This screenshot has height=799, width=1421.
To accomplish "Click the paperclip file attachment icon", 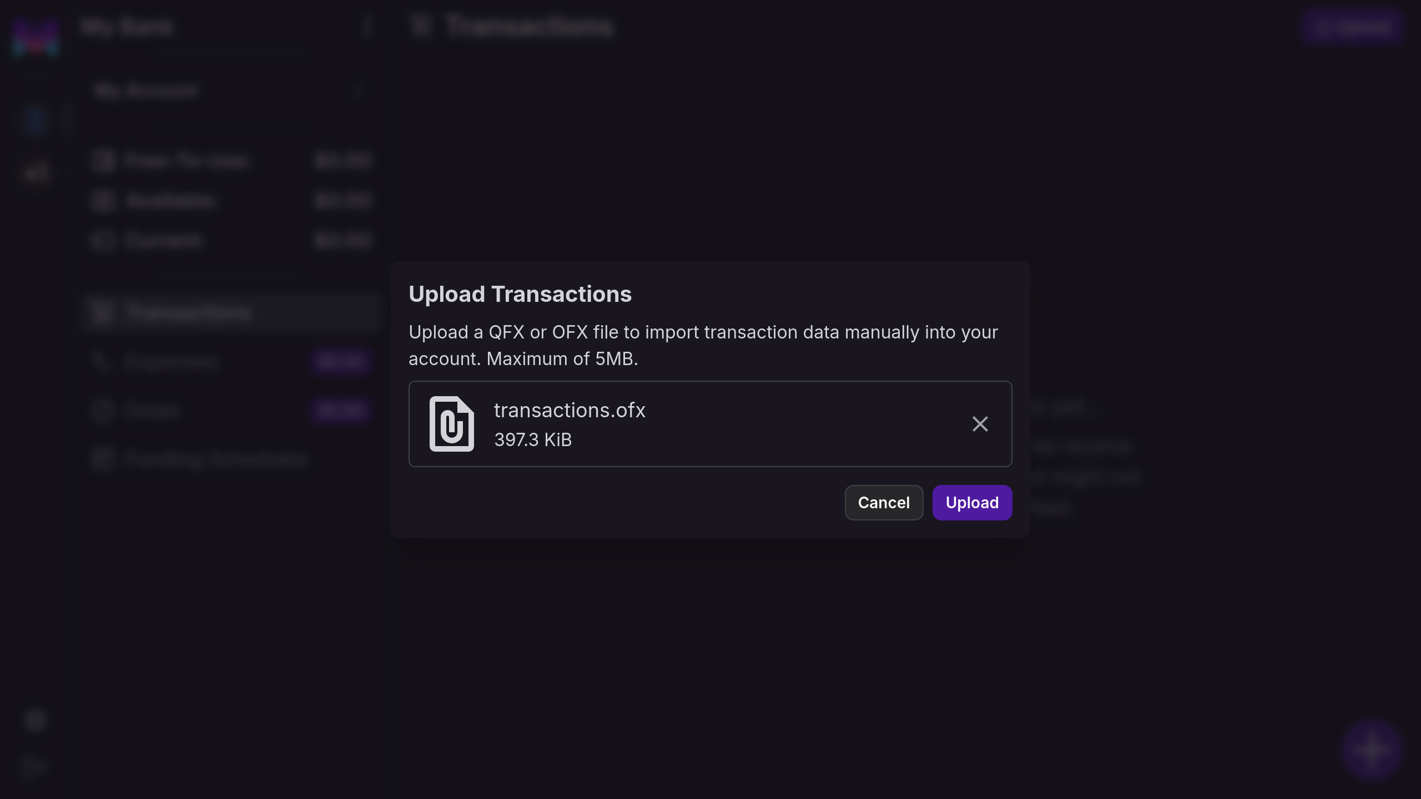I will [451, 424].
